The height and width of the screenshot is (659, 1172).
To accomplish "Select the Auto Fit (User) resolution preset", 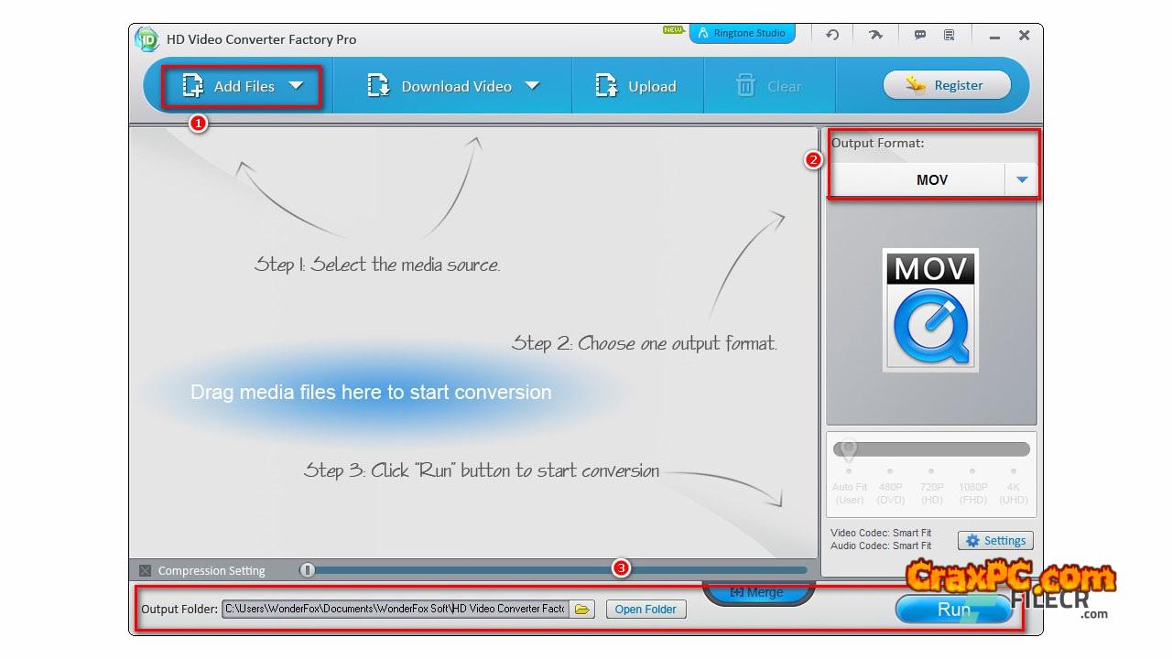I will tap(849, 493).
